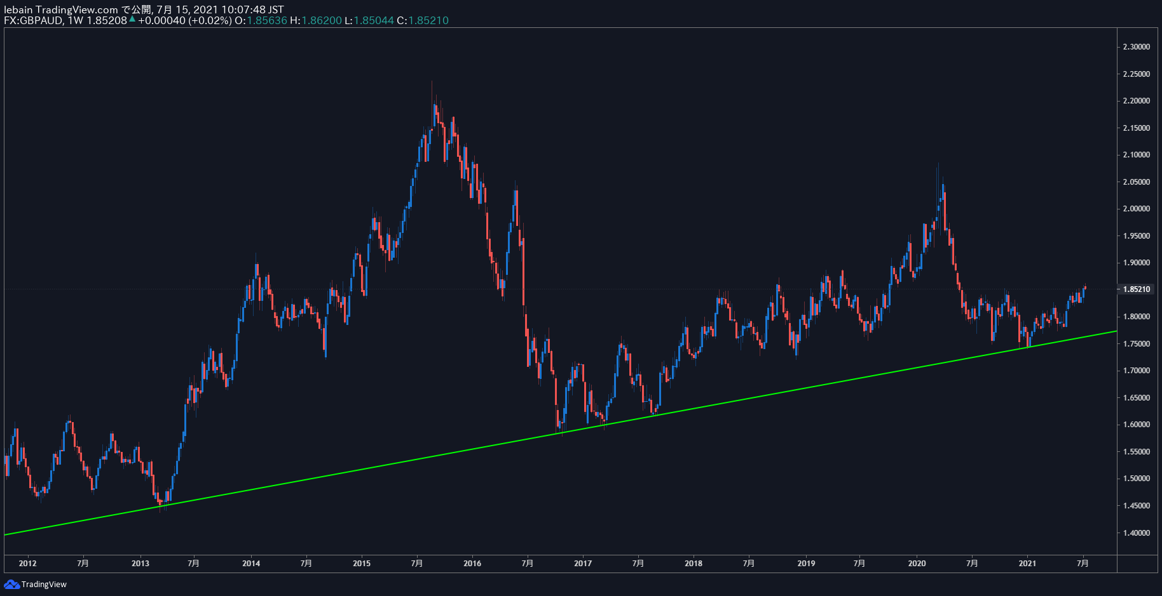Image resolution: width=1162 pixels, height=596 pixels.
Task: Click the 2.10000 price axis label
Action: [1137, 155]
